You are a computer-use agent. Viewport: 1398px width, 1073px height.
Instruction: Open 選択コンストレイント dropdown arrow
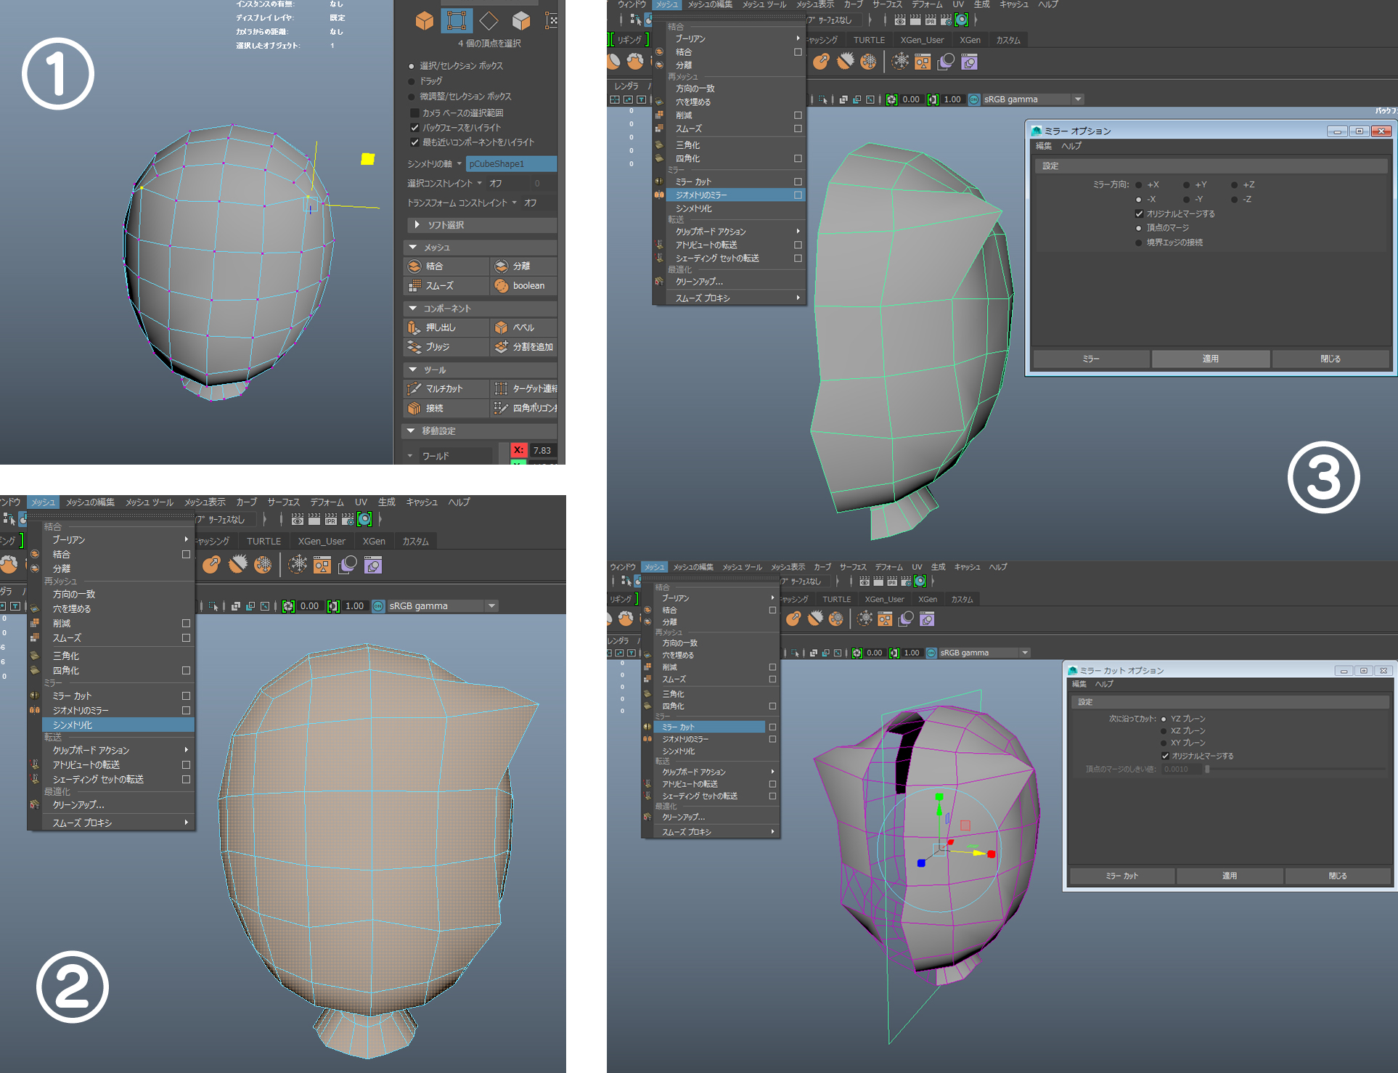479,184
